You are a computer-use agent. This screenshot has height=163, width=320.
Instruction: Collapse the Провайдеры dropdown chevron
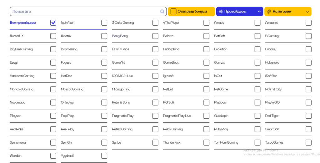pos(259,12)
